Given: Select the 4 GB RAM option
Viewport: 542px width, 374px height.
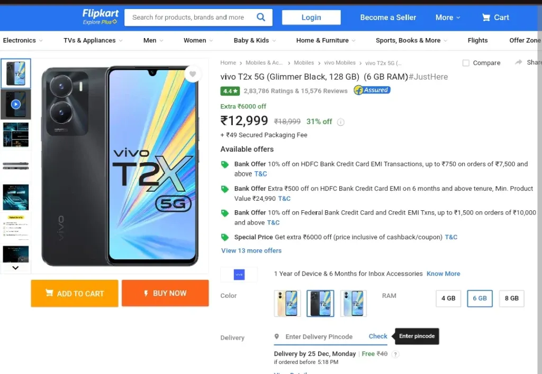Looking at the screenshot, I should click(448, 298).
